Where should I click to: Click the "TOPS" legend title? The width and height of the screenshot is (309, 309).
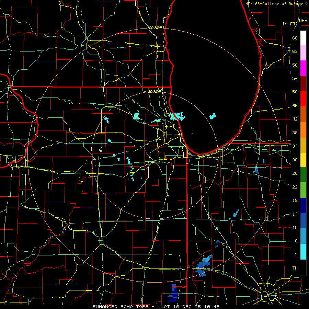click(302, 21)
